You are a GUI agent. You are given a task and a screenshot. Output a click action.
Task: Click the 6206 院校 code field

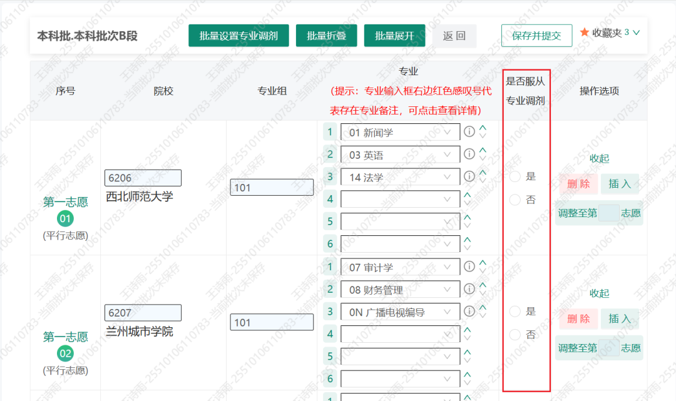point(143,178)
